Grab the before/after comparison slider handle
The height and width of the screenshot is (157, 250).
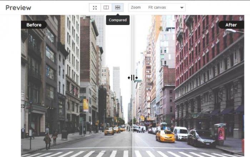pyautogui.click(x=132, y=78)
